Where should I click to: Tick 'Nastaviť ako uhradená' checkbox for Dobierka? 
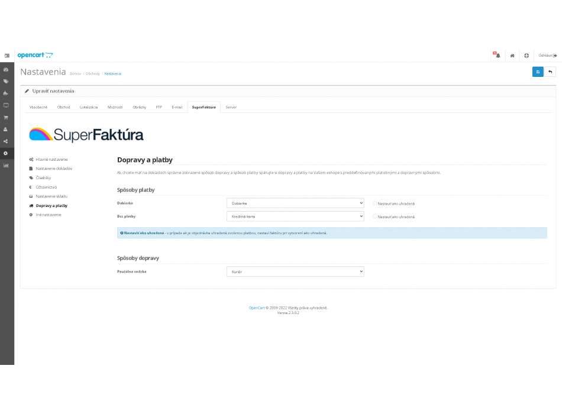[374, 203]
